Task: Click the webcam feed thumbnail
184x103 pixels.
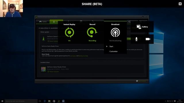Action: (11, 9)
